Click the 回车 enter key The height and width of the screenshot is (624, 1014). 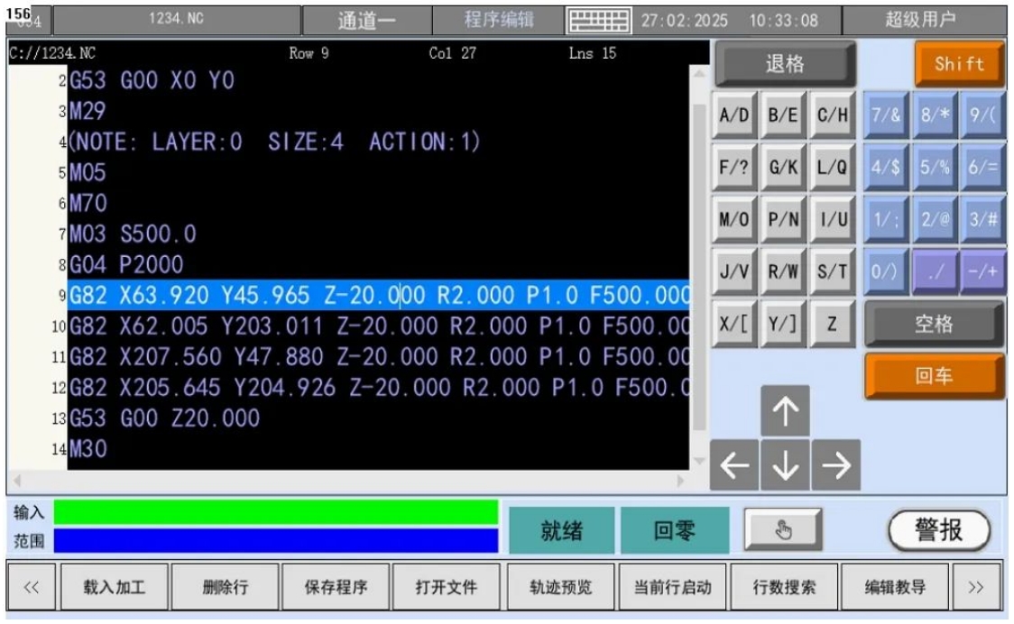click(x=935, y=376)
